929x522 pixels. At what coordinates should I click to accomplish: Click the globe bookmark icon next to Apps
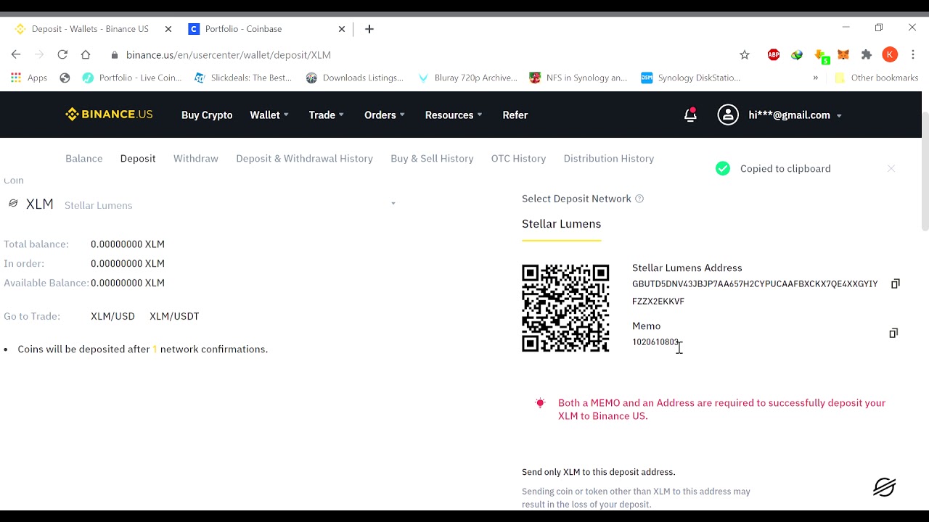tap(65, 78)
